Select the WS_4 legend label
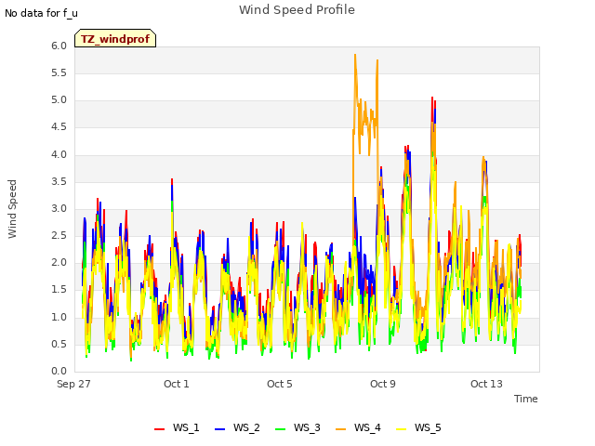 coord(367,427)
